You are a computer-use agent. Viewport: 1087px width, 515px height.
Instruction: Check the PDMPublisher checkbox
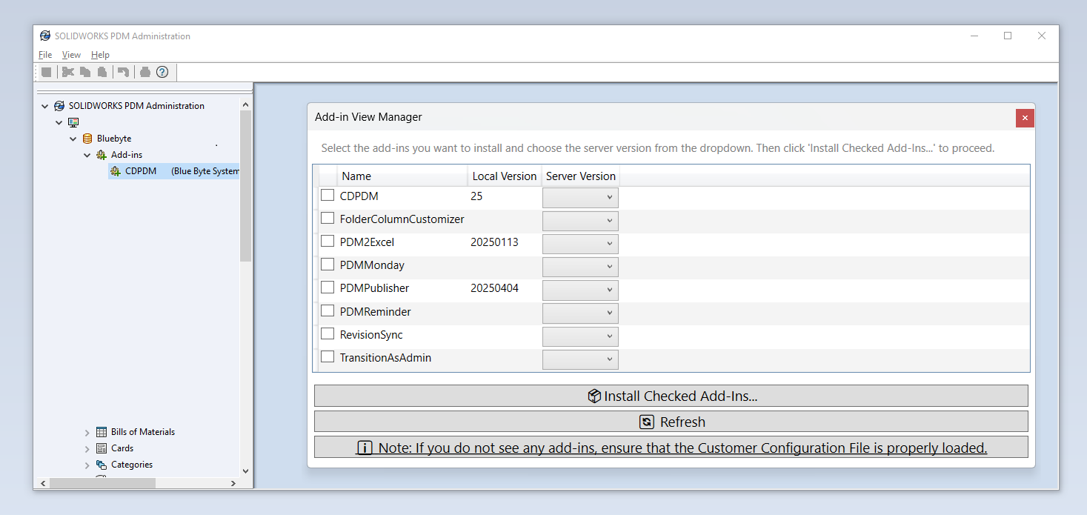pyautogui.click(x=328, y=287)
